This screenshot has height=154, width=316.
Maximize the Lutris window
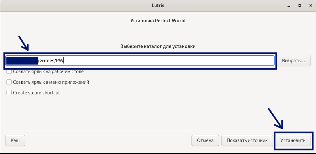coord(300,5)
